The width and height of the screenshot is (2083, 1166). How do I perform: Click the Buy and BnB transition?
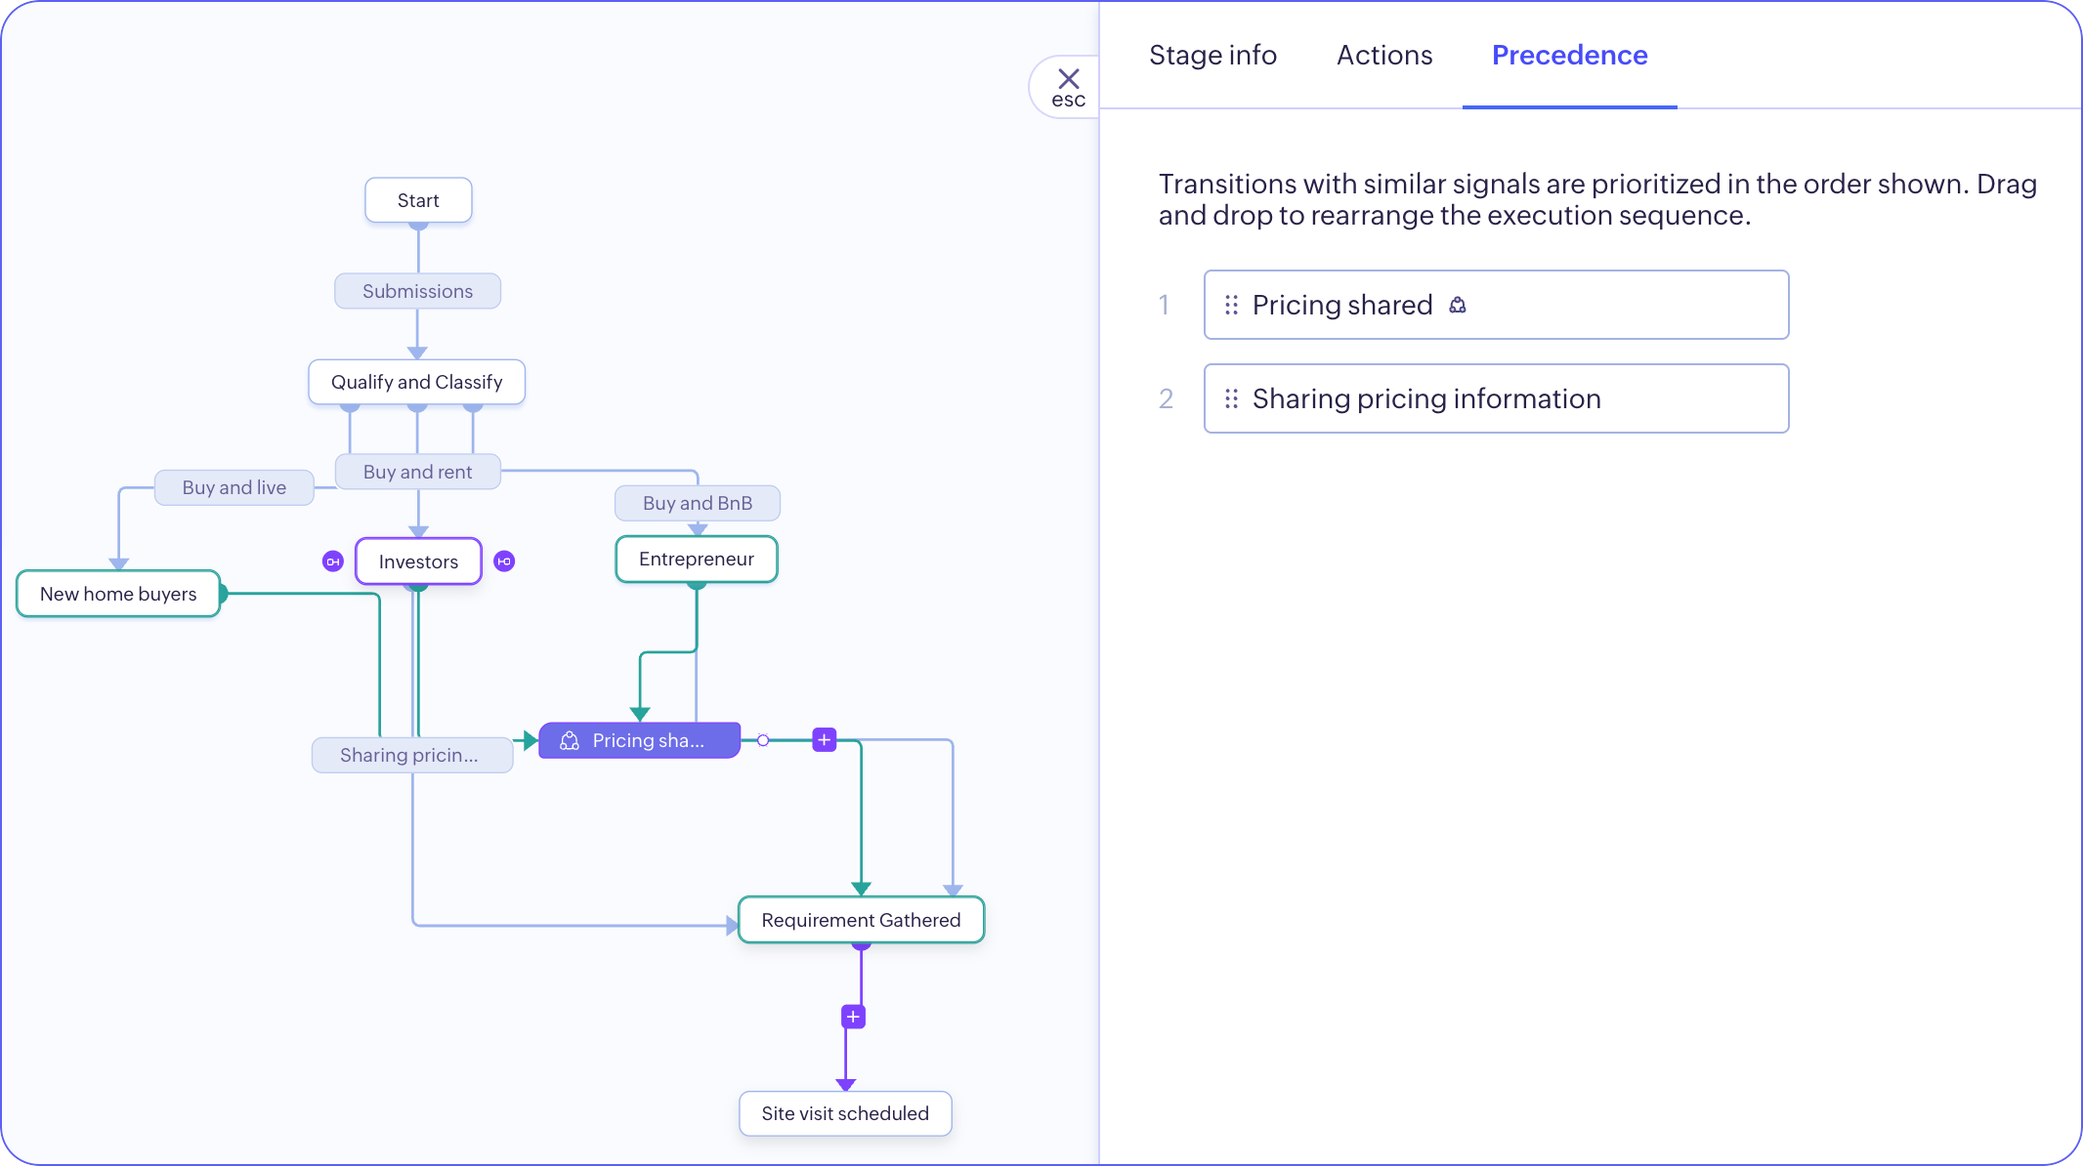(x=697, y=503)
